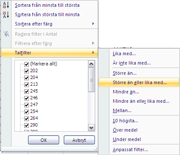Image resolution: width=180 pixels, height=155 pixels.
Task: Click the ascending sort A-Ö icon
Action: (6, 5)
